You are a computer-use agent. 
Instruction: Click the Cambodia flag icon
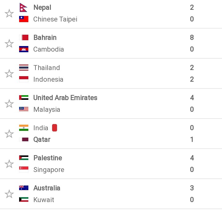[x=24, y=49]
